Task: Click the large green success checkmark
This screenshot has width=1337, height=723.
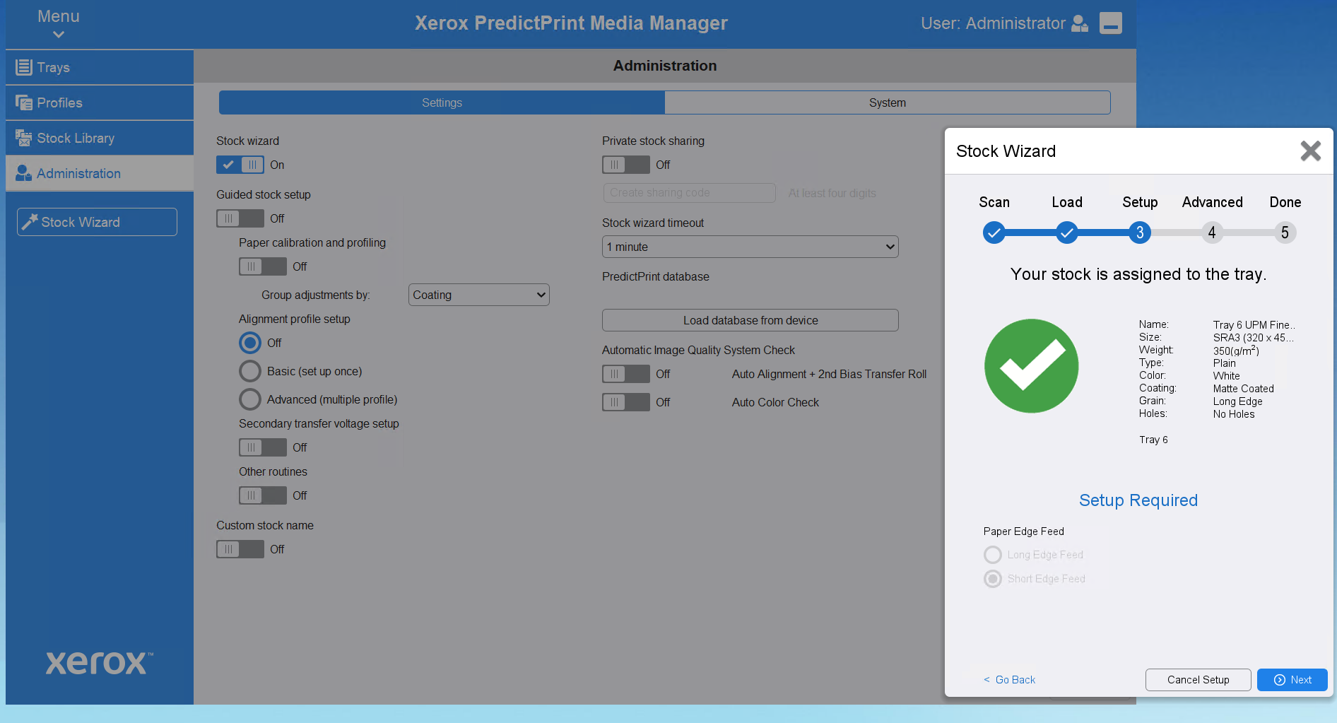Action: point(1032,366)
